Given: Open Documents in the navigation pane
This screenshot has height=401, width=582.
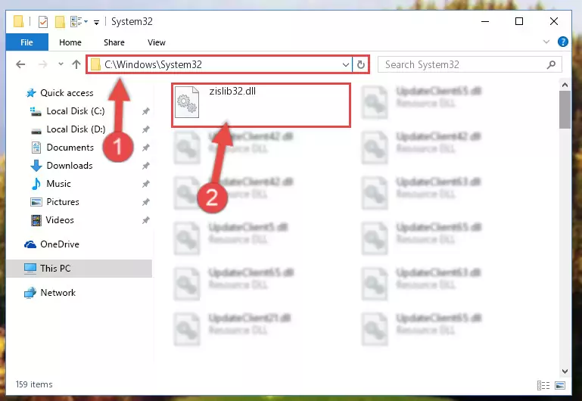Looking at the screenshot, I should [x=70, y=148].
